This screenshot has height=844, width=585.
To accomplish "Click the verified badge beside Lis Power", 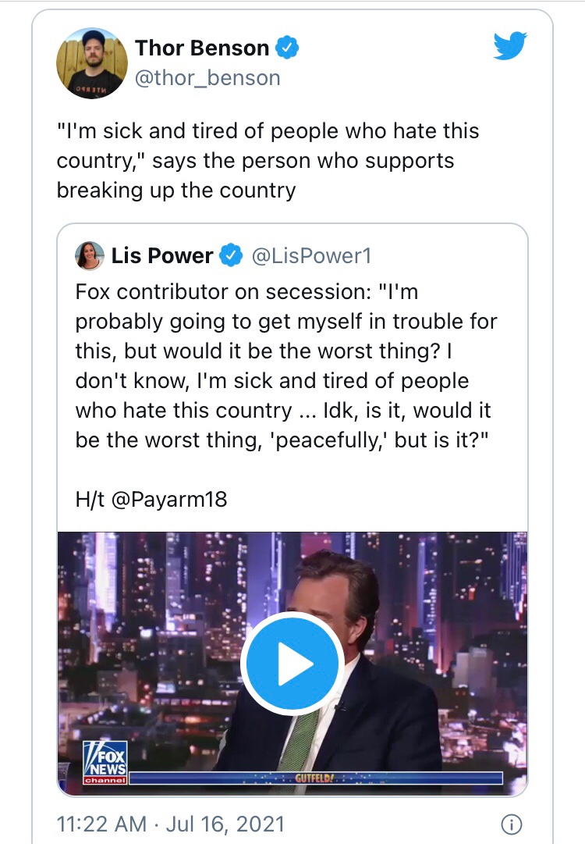I will 230,255.
